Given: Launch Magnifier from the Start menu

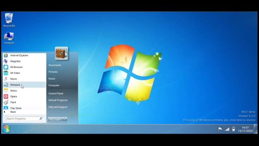Looking at the screenshot, I should 24,61.
